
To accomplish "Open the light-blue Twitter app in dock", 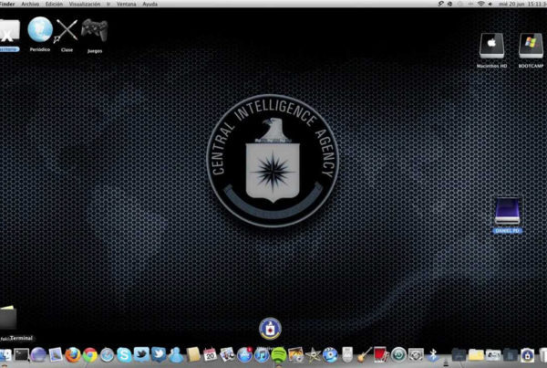I will coord(141,354).
